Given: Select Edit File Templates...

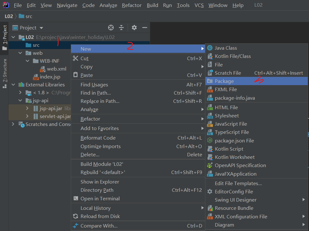Looking at the screenshot, I should (x=257, y=184).
